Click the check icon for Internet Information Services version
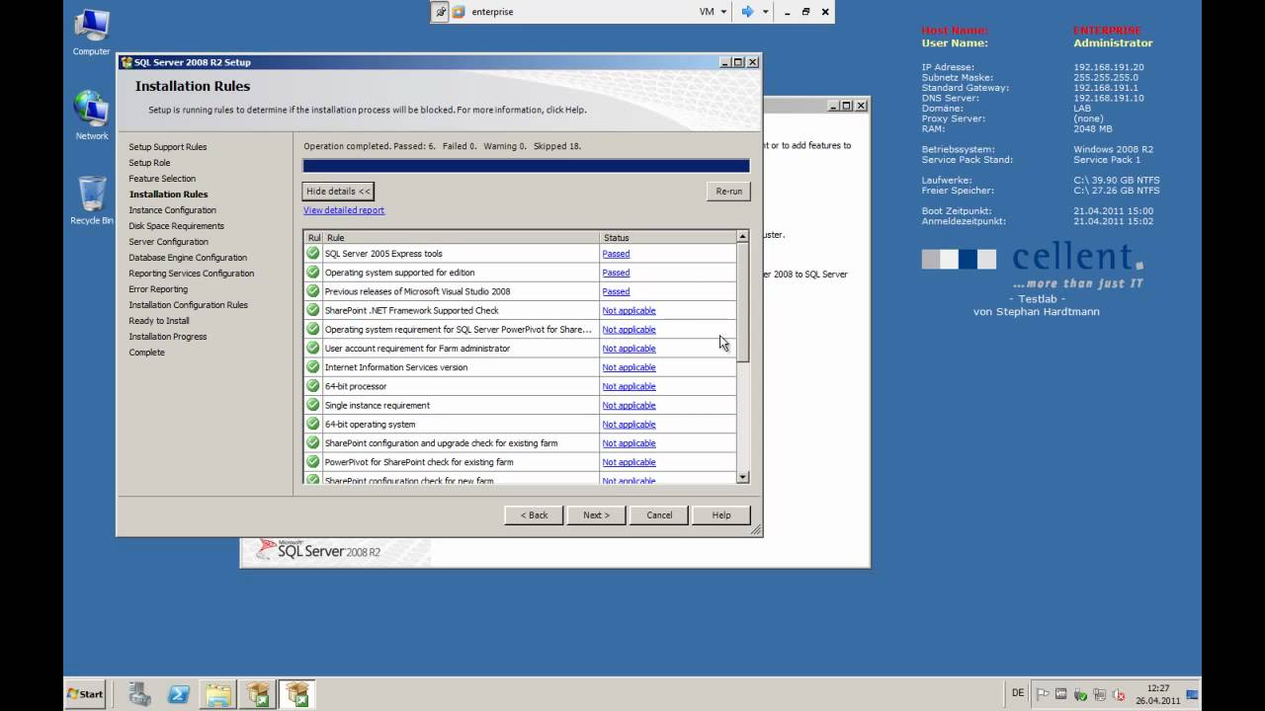This screenshot has width=1265, height=711. click(x=313, y=367)
